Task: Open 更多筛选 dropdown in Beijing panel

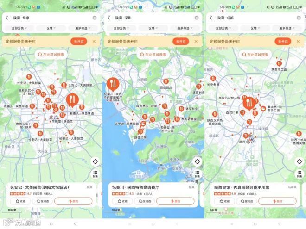Action: 83,28
